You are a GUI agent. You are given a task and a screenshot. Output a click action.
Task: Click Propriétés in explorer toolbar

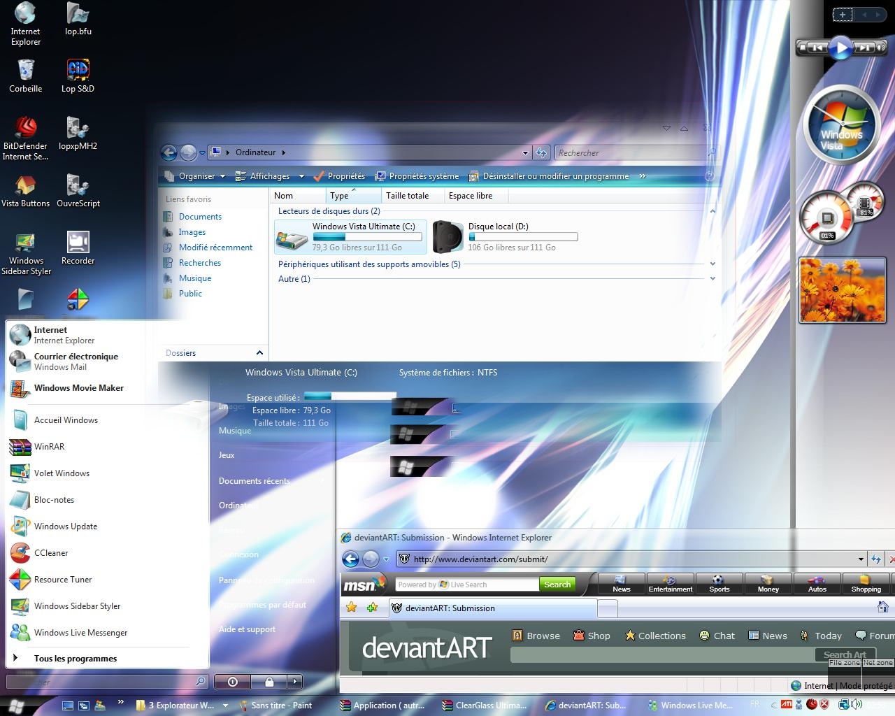click(339, 176)
